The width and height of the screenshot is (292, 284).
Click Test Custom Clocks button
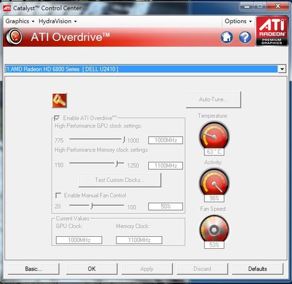(x=120, y=180)
